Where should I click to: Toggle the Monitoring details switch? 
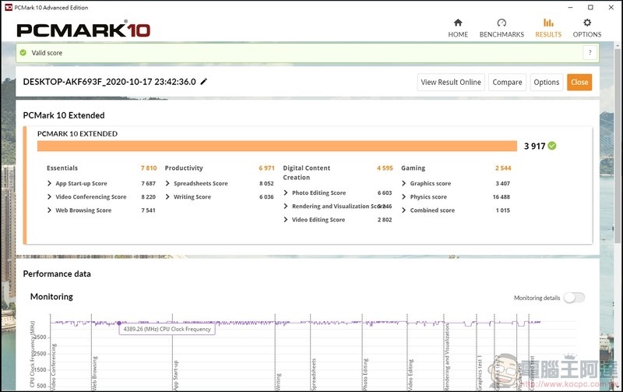[573, 298]
